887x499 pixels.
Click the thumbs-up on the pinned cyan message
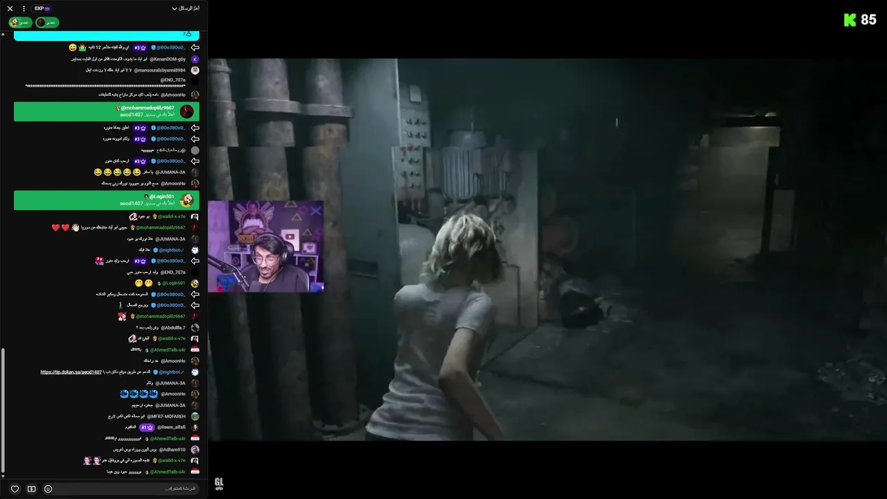[188, 33]
